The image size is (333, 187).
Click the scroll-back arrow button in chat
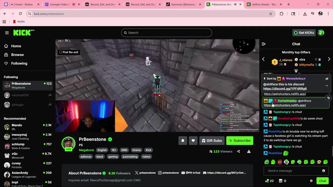coord(328,98)
